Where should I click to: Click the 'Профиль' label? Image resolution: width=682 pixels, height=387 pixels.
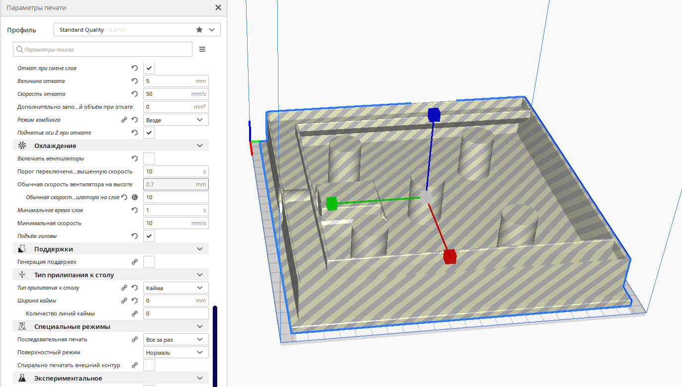click(x=22, y=30)
